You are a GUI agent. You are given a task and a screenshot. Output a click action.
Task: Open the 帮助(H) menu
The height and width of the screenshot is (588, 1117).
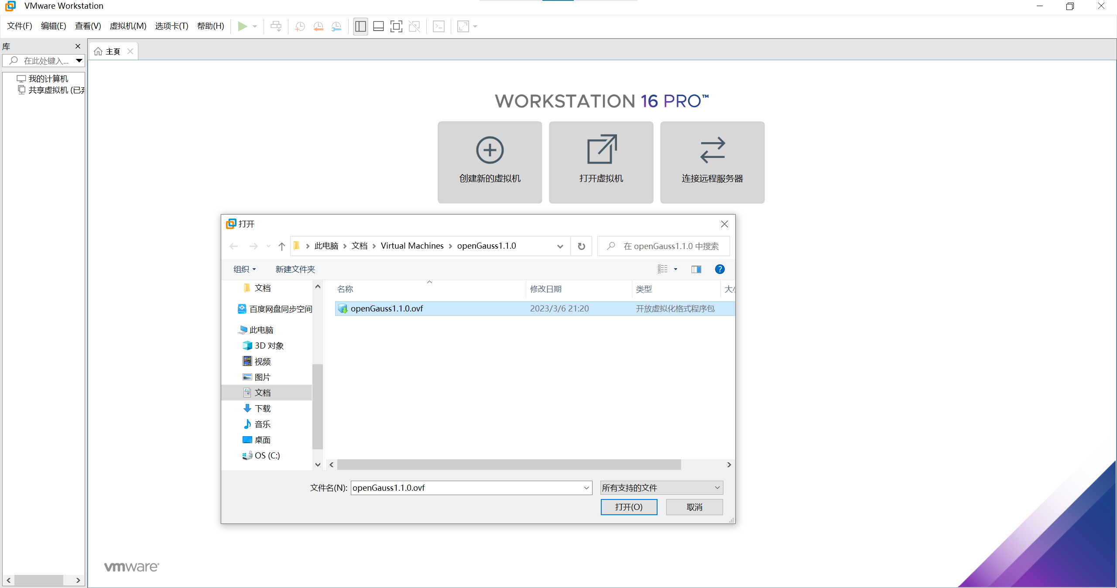point(210,26)
